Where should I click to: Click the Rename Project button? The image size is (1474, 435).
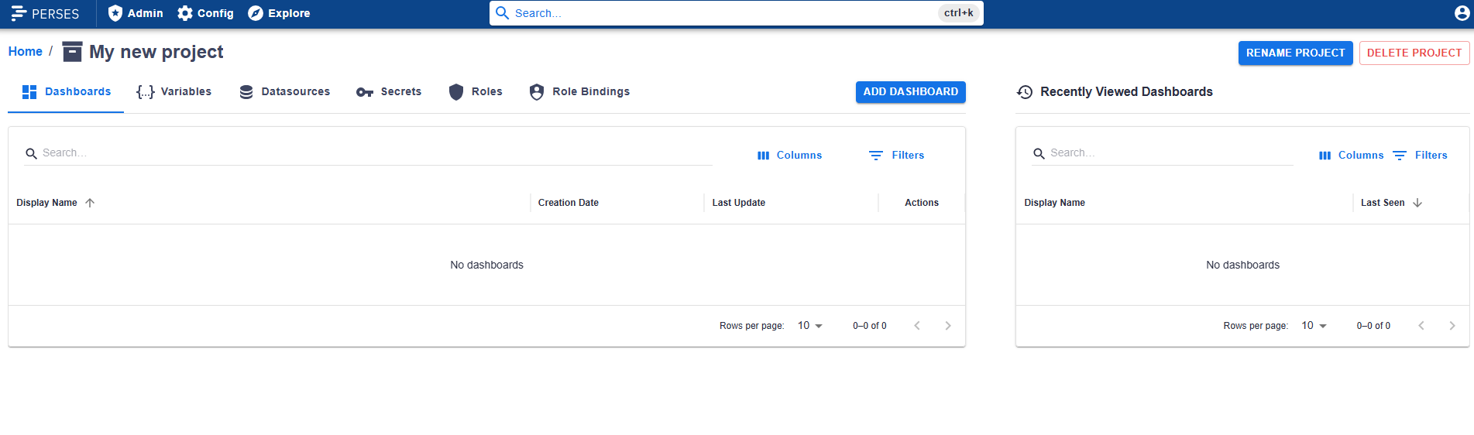(x=1295, y=53)
